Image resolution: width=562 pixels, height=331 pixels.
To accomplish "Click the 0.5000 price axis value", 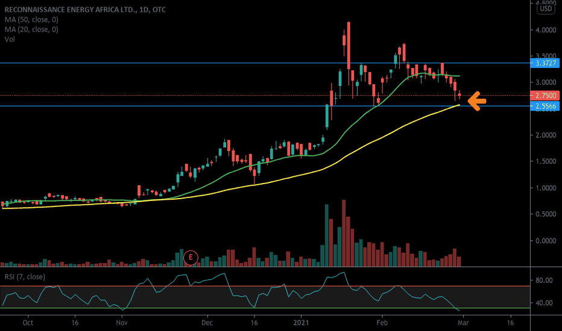I will pyautogui.click(x=546, y=214).
